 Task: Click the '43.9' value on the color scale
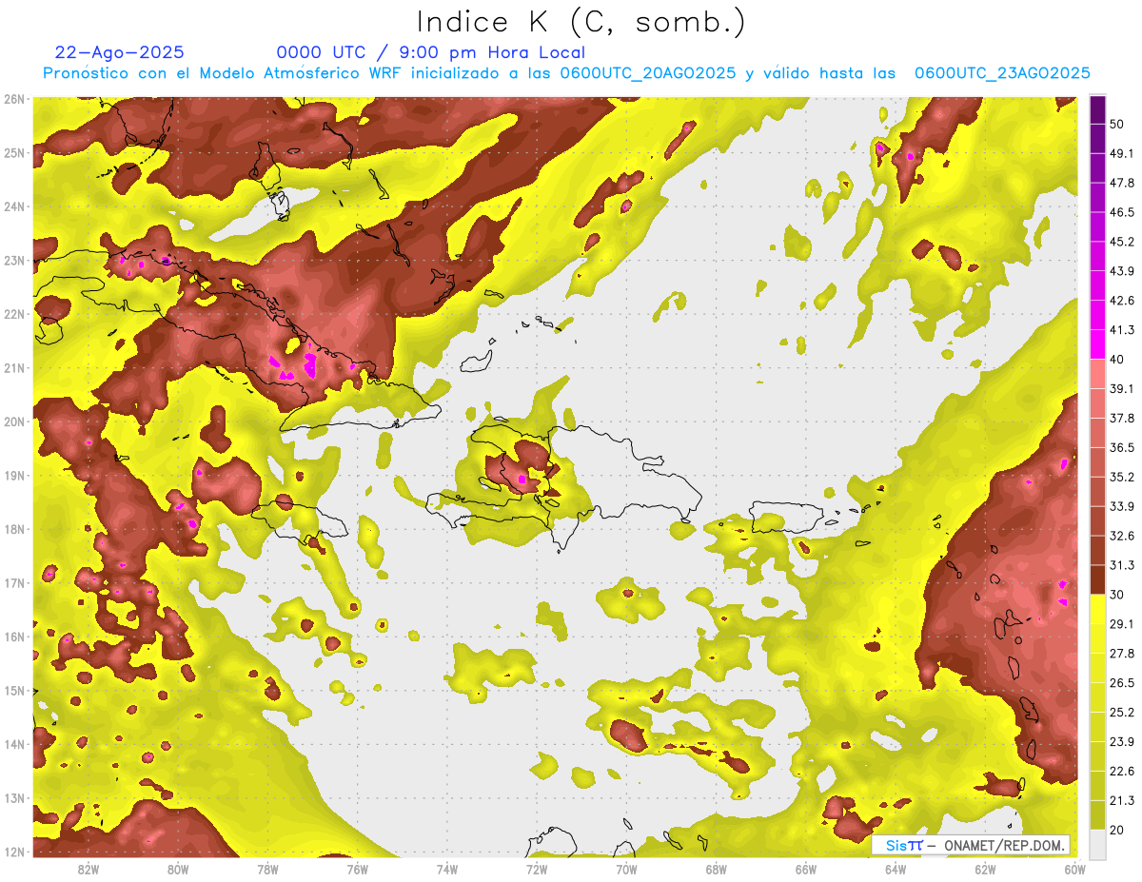click(1121, 271)
